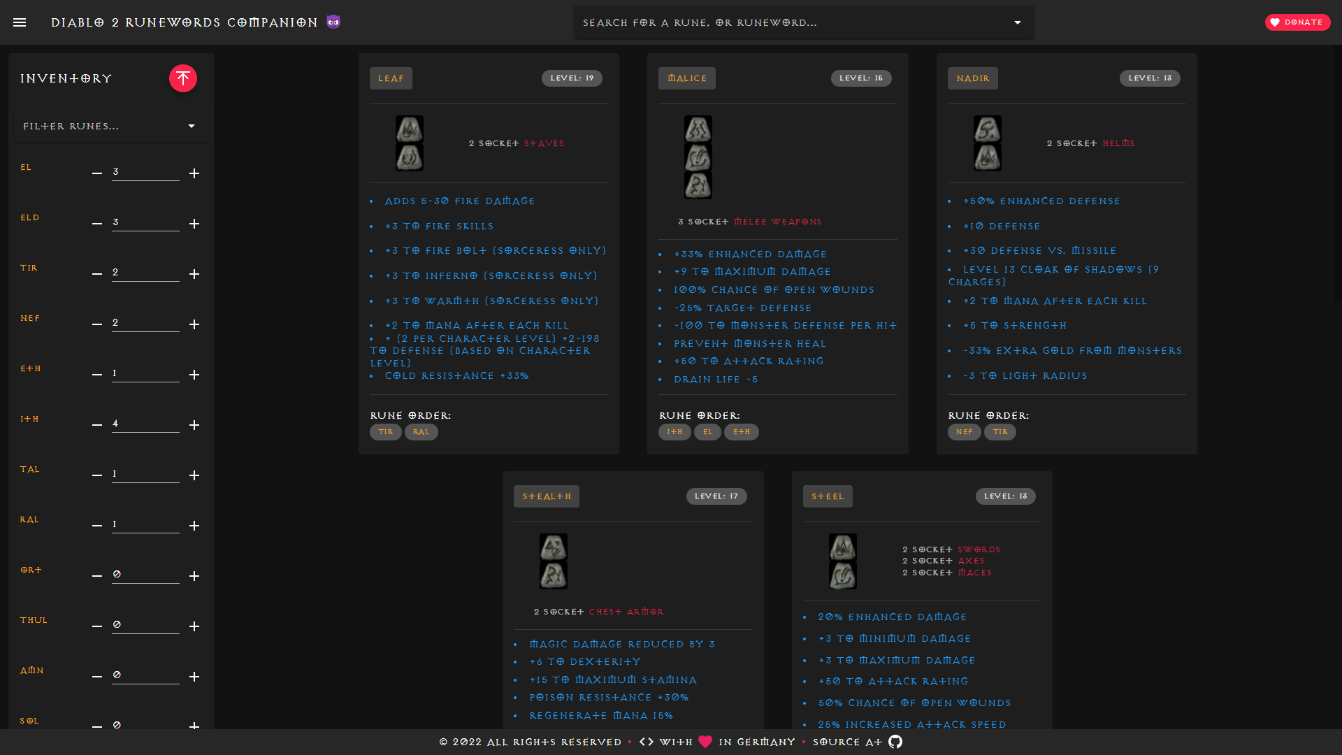This screenshot has width=1342, height=755.
Task: Click the Staves item type on Leaf
Action: pyautogui.click(x=544, y=143)
